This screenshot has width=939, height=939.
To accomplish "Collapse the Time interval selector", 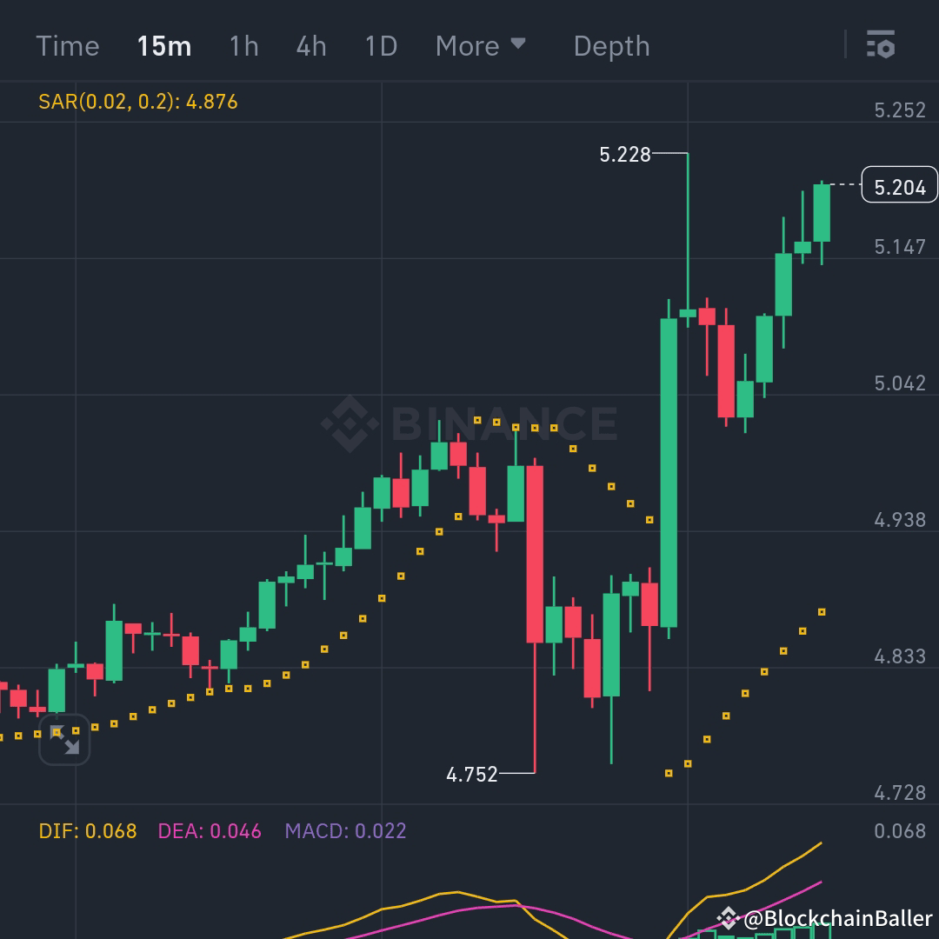I will click(69, 45).
